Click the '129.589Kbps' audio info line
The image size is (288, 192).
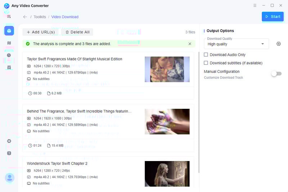pos(66,125)
